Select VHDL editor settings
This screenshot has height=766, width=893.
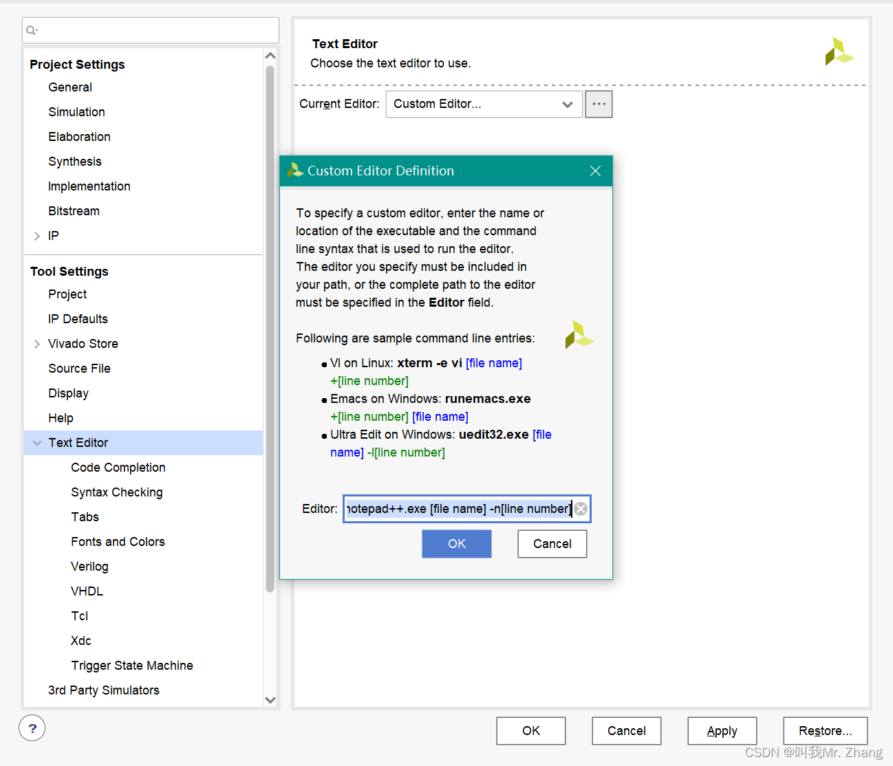[87, 591]
